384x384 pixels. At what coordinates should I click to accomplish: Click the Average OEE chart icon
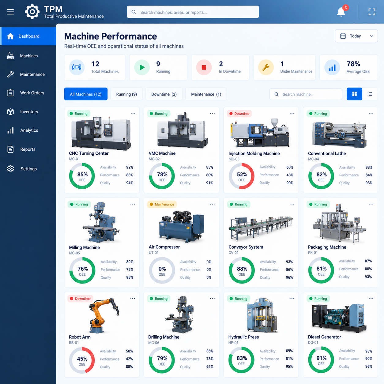pos(332,67)
